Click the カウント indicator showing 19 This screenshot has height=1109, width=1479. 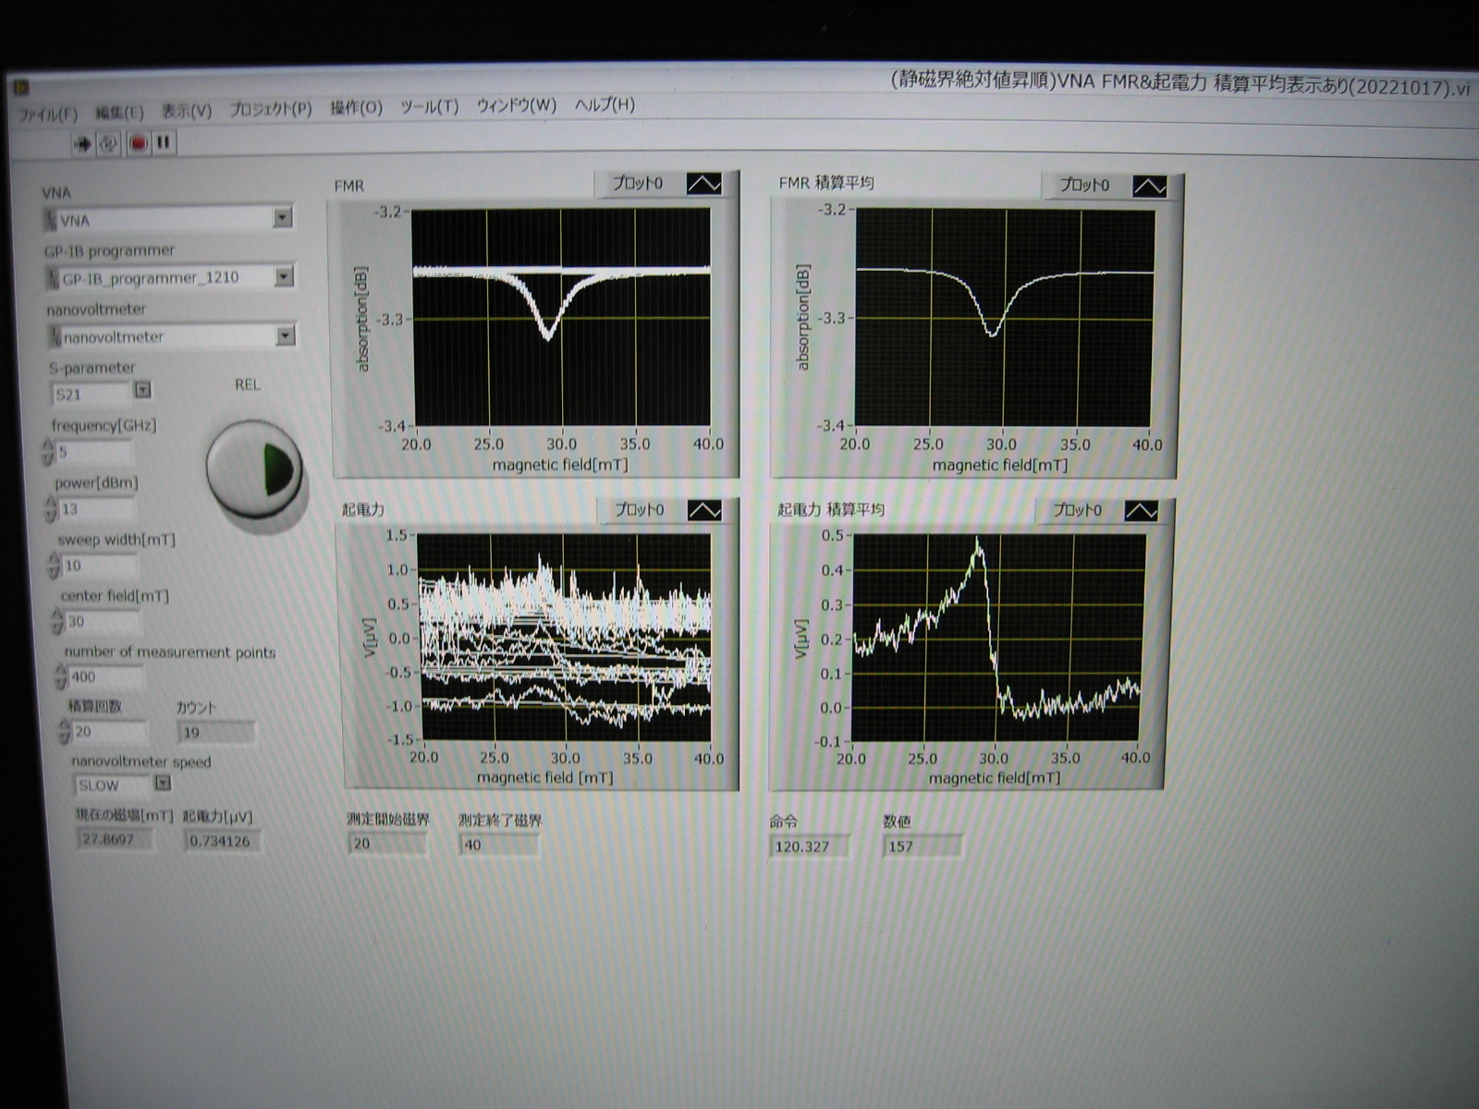(x=217, y=732)
